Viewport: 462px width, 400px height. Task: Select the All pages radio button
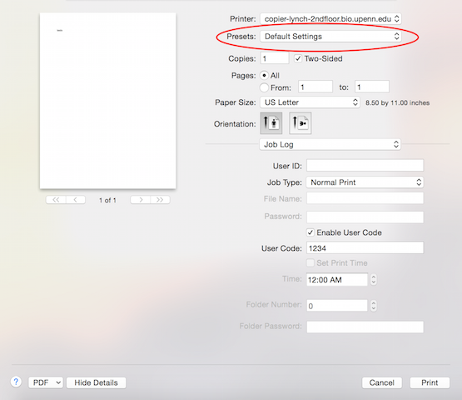click(x=264, y=75)
